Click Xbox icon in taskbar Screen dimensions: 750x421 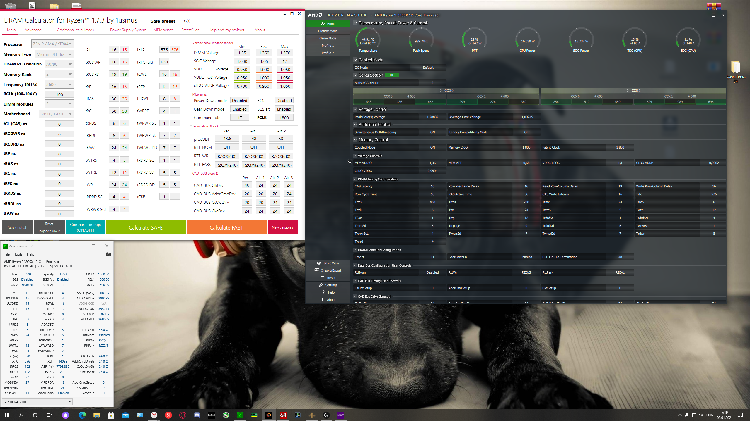(226, 415)
